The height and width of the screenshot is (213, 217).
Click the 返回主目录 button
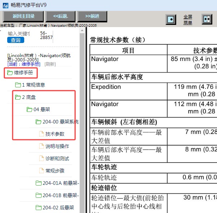tap(23, 16)
